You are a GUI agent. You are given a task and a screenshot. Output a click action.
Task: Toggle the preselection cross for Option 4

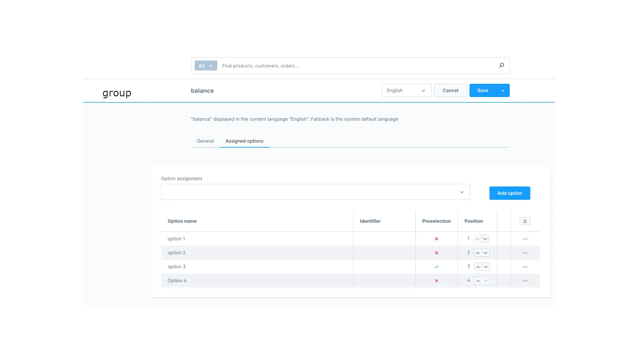(x=437, y=281)
